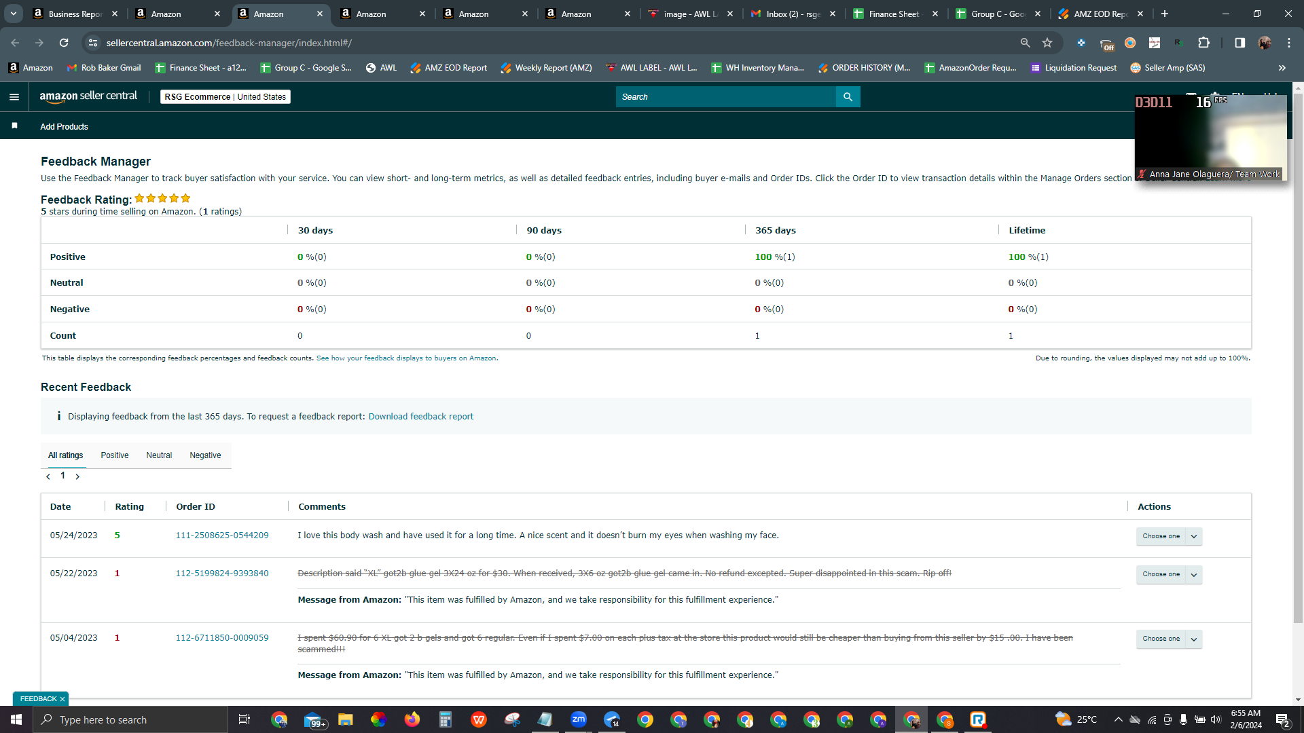Viewport: 1304px width, 733px height.
Task: Open the Zoom app on the taskbar
Action: [x=579, y=719]
